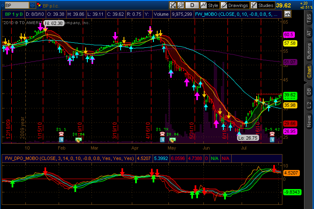The image size is (314, 209).
Task: Open the AT side tab
Action: pos(309,33)
